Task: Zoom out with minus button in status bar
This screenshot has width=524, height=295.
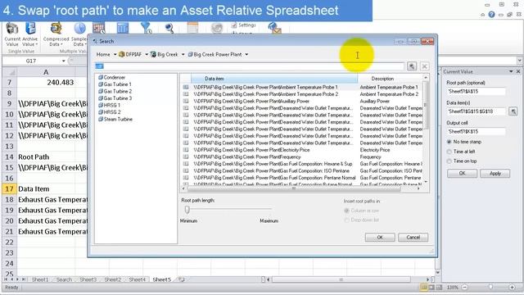Action: point(464,288)
